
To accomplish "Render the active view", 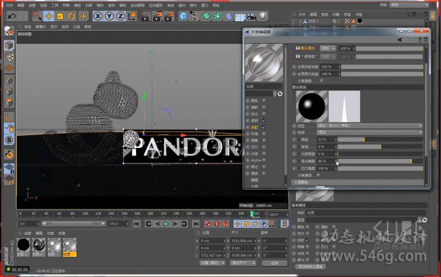I will 146,17.
